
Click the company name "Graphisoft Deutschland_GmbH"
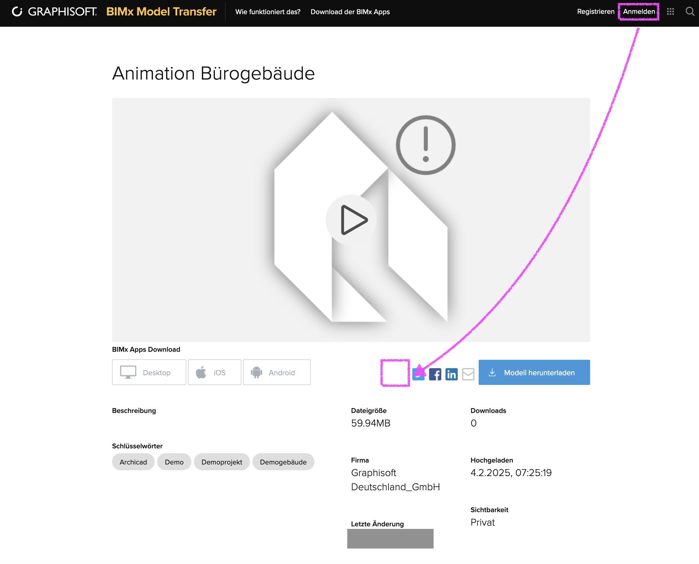pyautogui.click(x=395, y=480)
